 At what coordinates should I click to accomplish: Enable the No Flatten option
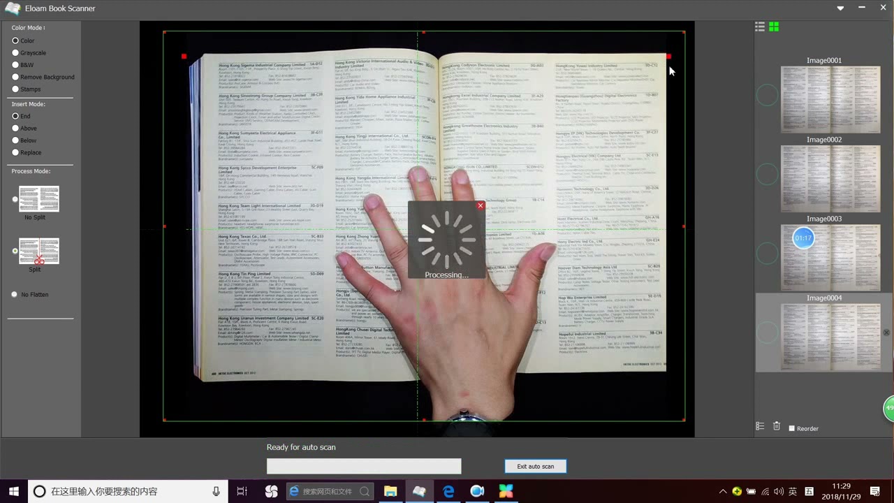[x=15, y=294]
